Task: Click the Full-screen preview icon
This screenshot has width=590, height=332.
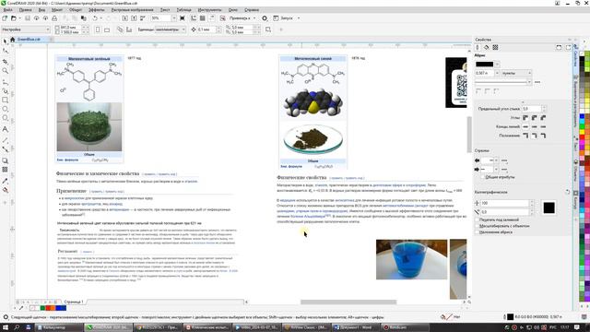Action: click(x=183, y=18)
